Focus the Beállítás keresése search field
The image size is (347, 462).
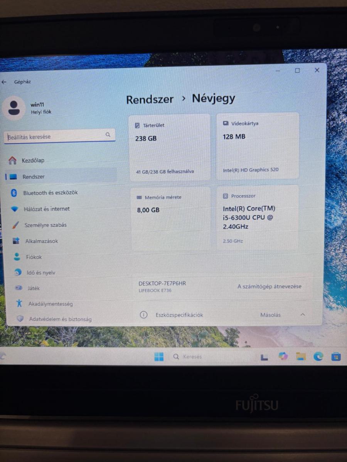pyautogui.click(x=60, y=136)
